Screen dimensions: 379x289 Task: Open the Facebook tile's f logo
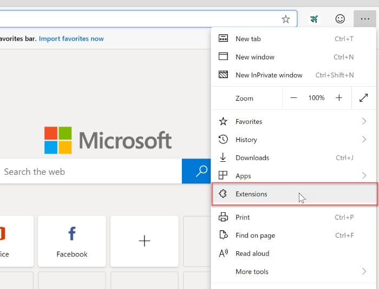click(x=72, y=233)
